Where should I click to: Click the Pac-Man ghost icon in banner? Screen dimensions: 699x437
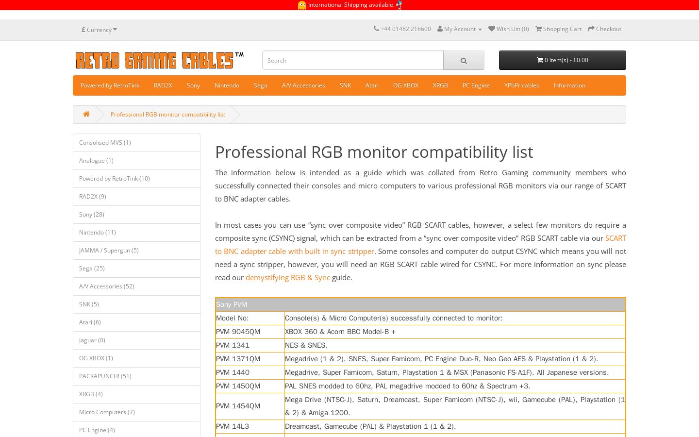tap(302, 5)
